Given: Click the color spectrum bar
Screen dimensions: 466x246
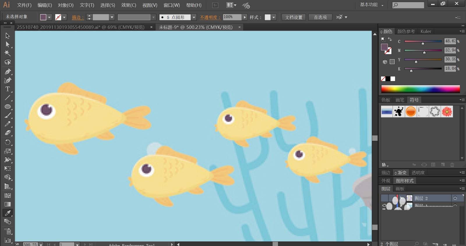Looking at the screenshot, I should tap(421, 89).
